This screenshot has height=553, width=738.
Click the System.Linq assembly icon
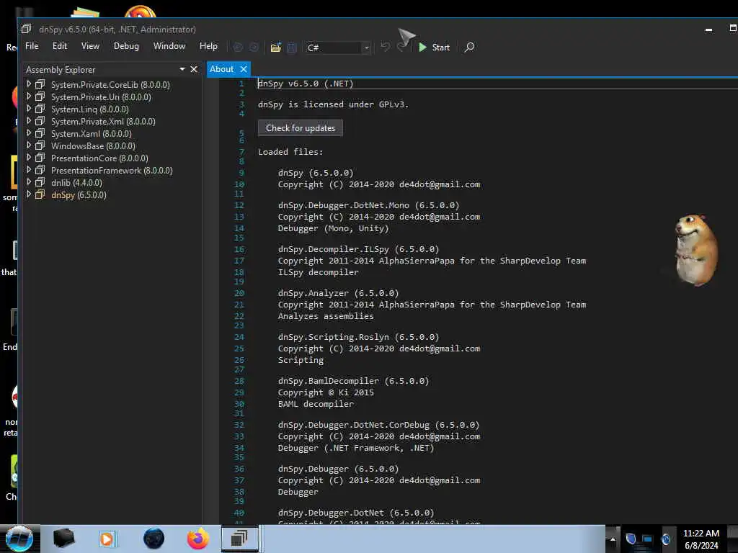(40, 109)
